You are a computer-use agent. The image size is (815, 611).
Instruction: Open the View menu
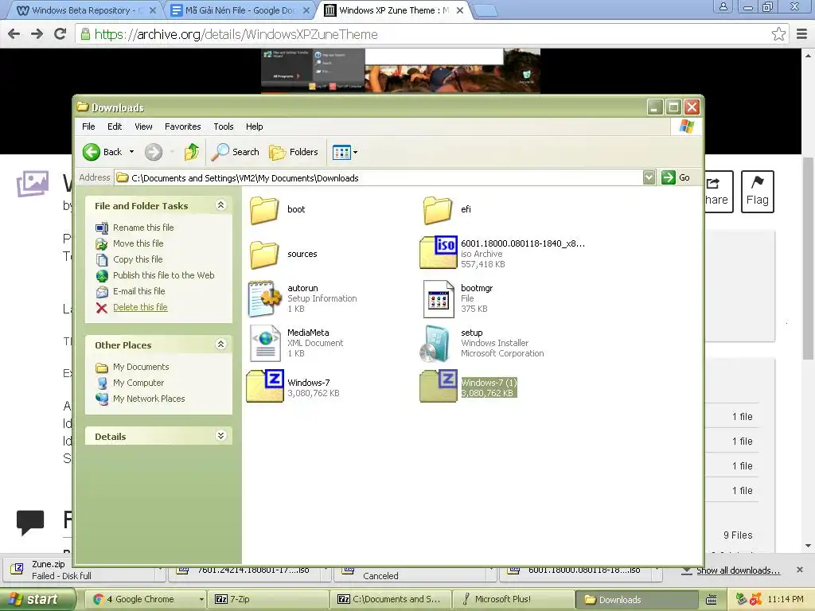[143, 126]
